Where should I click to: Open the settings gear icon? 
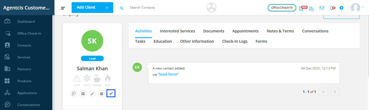(341, 8)
